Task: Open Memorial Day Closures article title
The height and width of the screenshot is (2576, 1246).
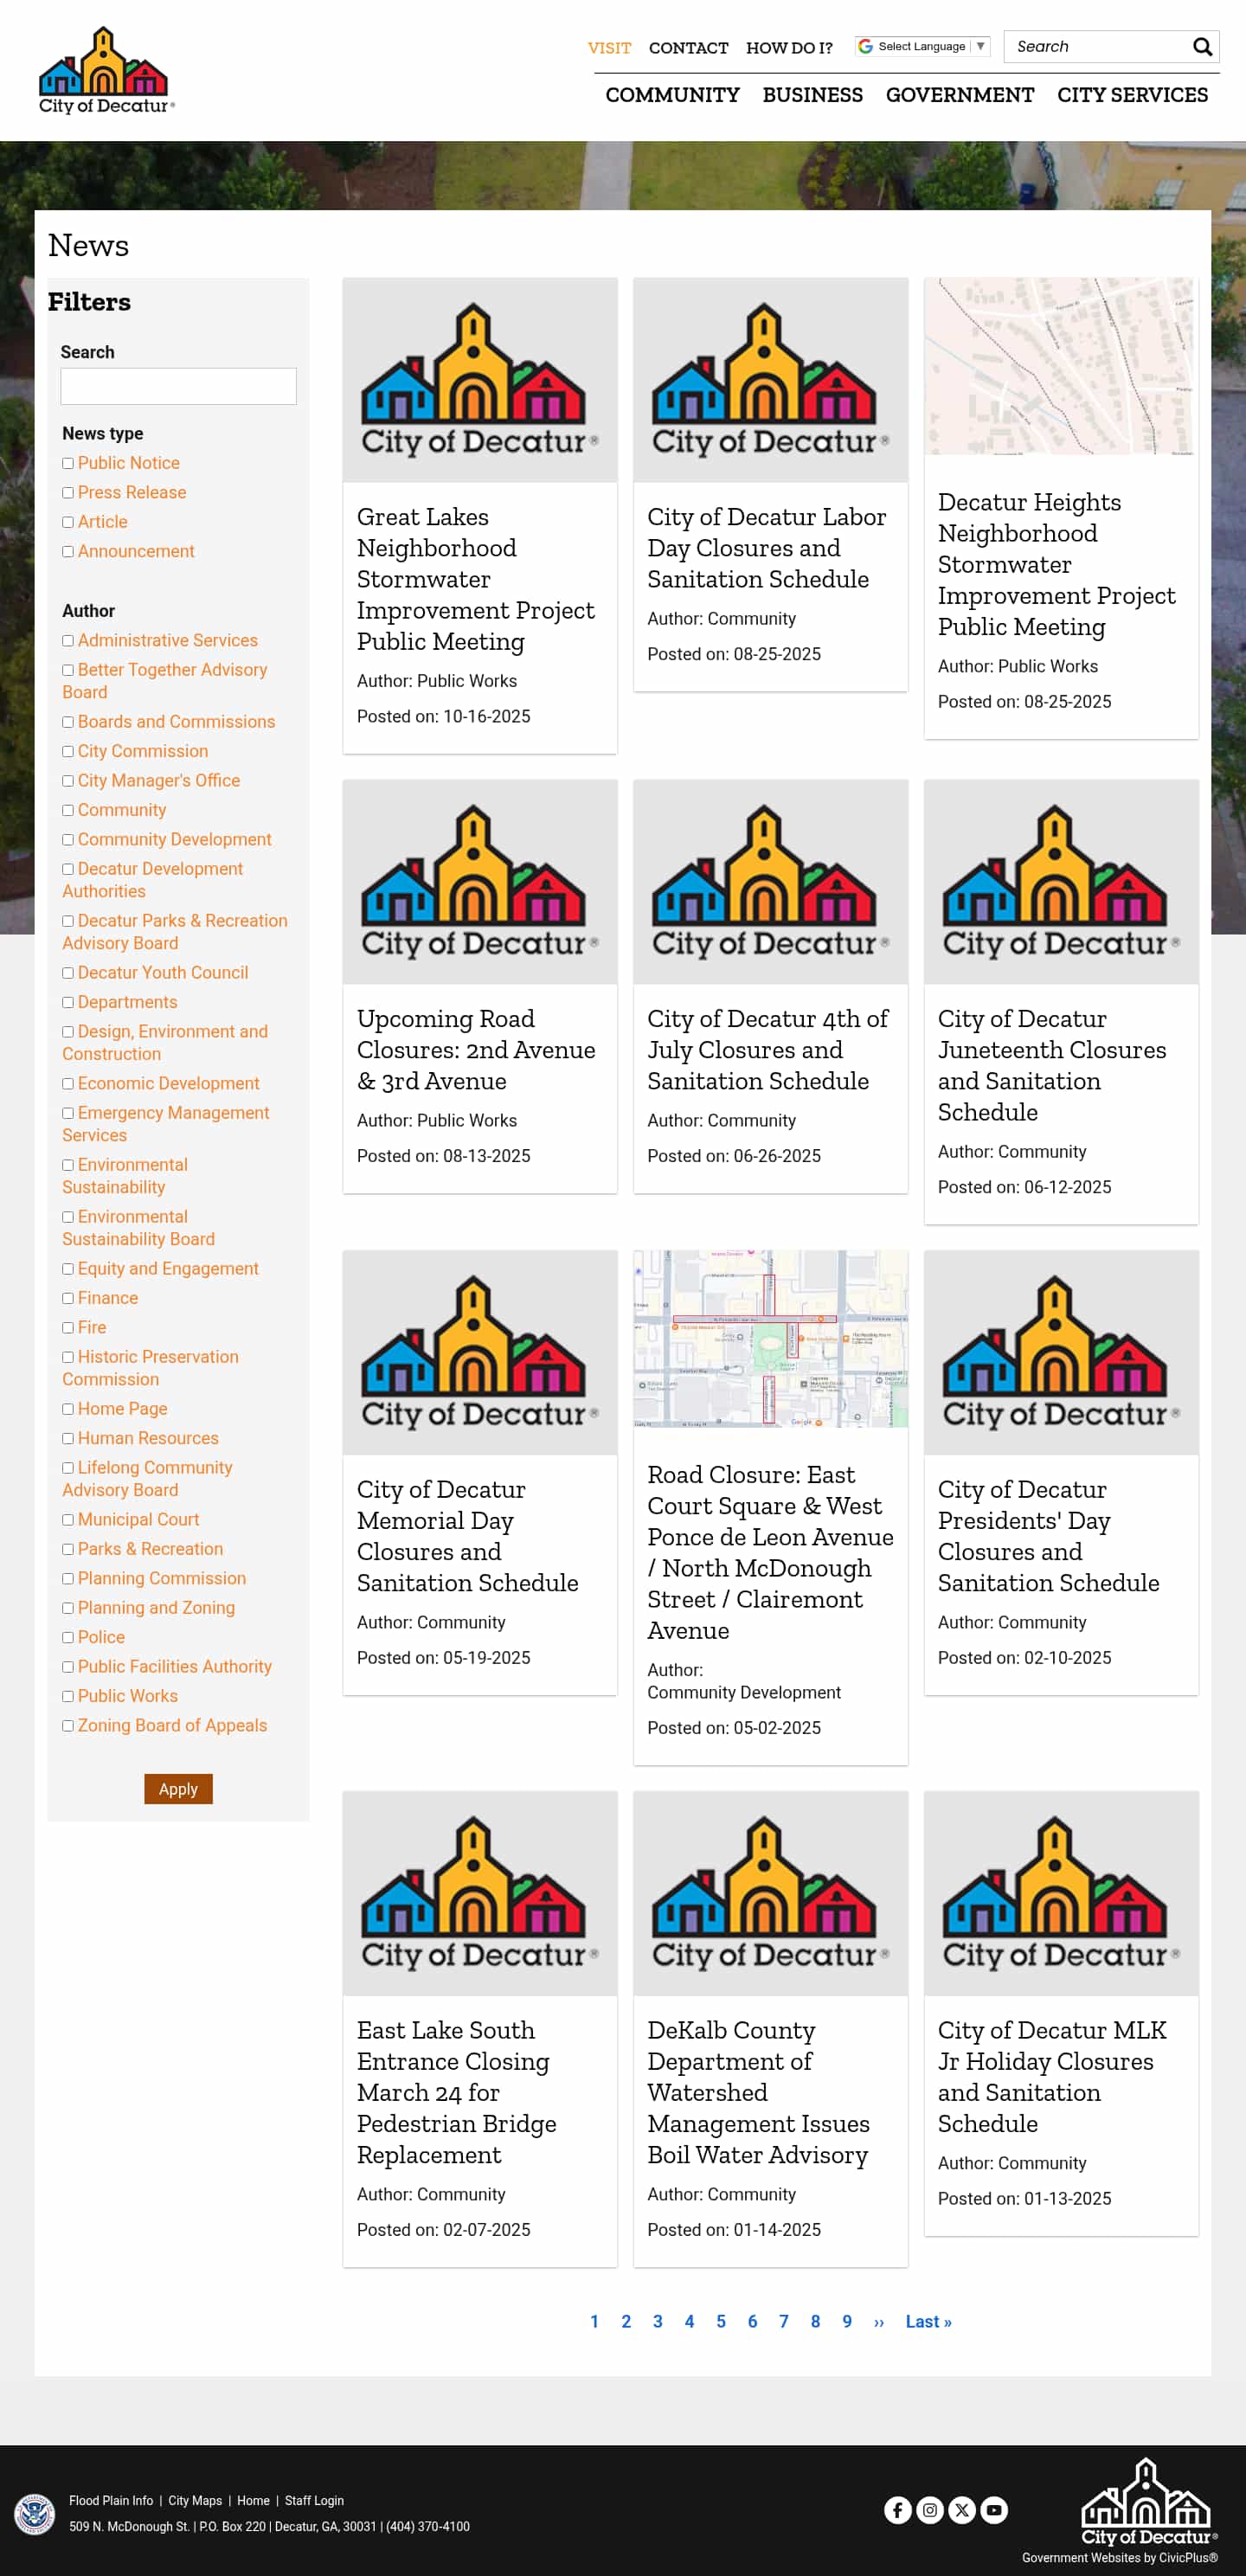Action: [x=467, y=1536]
